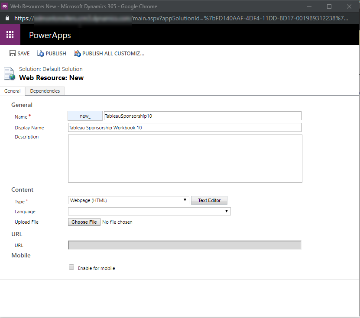Click the Publish All Customizations icon
The width and height of the screenshot is (360, 318).
[x=78, y=53]
